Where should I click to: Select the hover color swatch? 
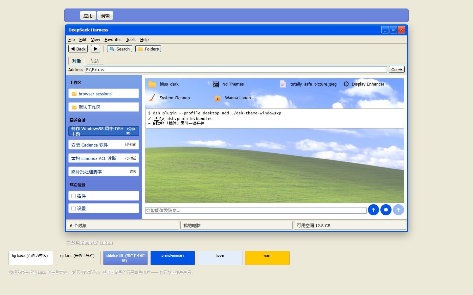tap(220, 258)
